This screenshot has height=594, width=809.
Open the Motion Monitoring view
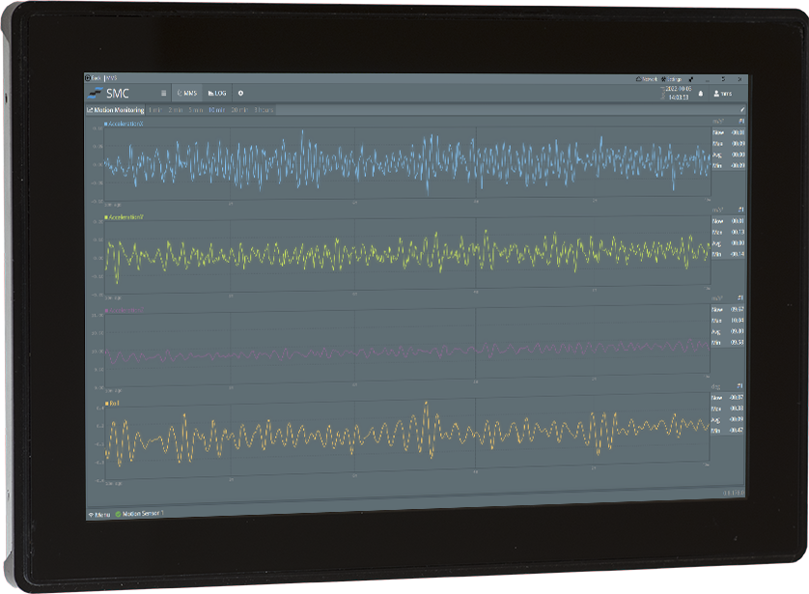[x=115, y=110]
